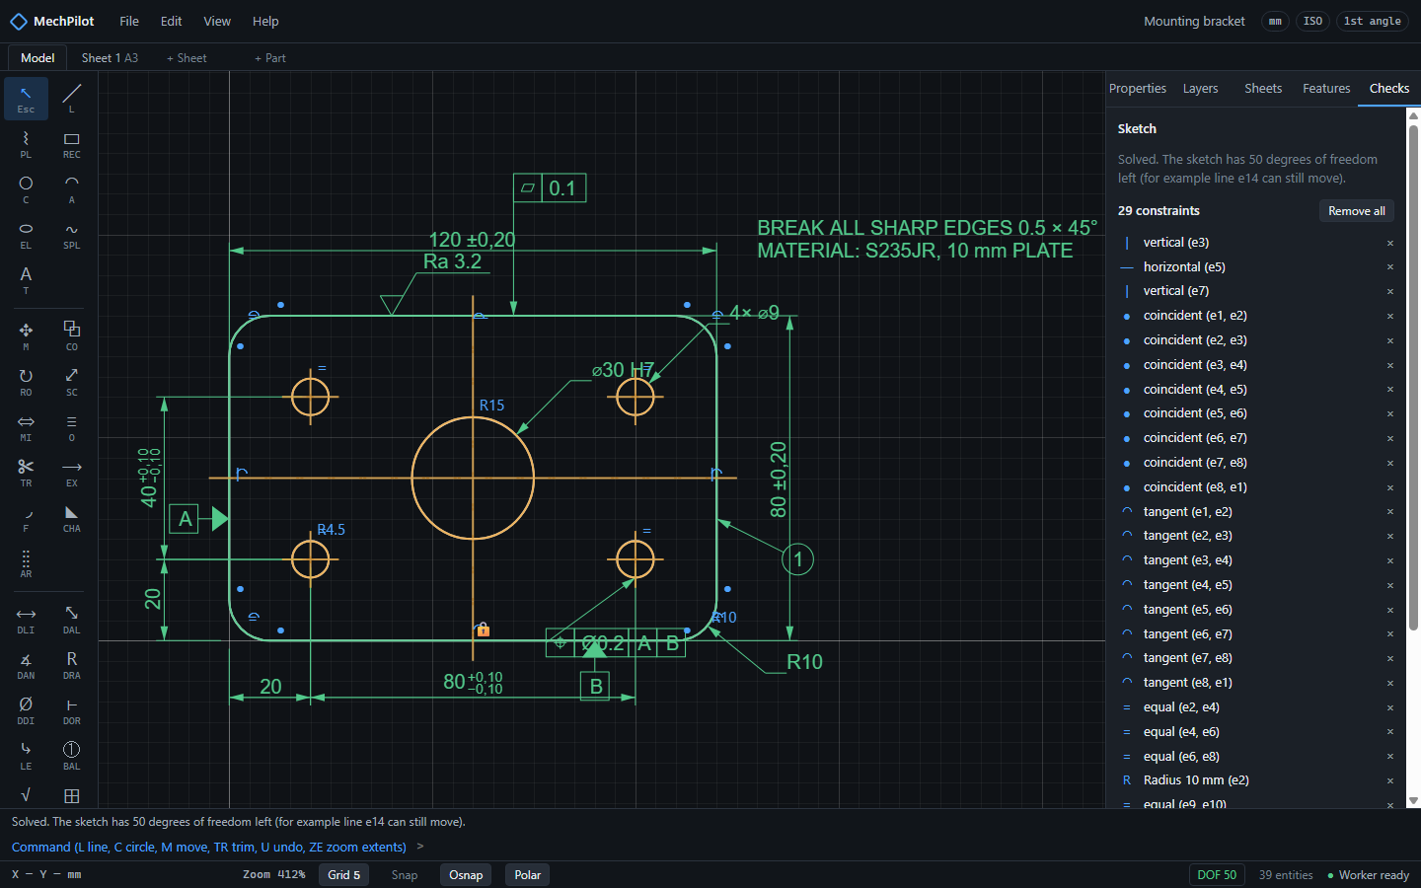
Task: Activate the Mirror (MI) tool
Action: coord(26,427)
